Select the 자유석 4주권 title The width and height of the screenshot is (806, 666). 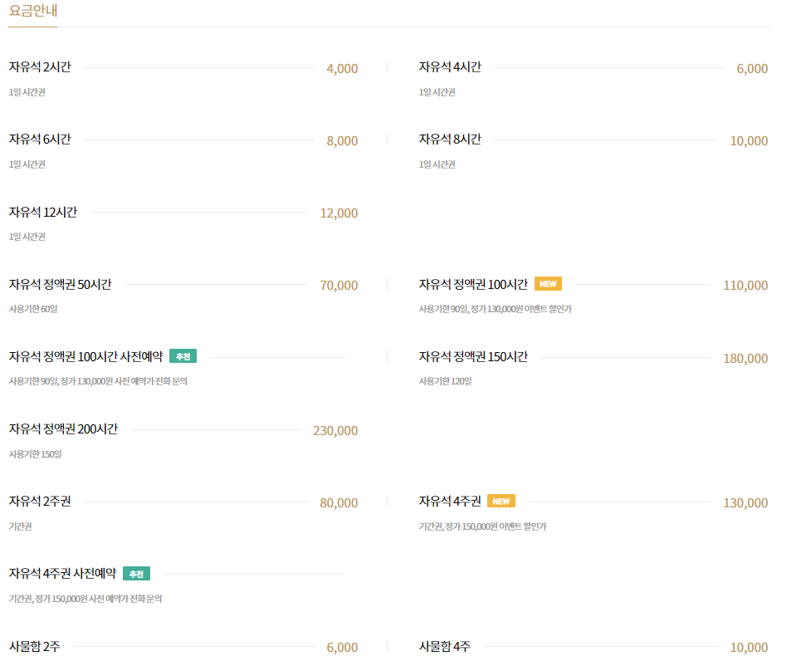coord(450,502)
